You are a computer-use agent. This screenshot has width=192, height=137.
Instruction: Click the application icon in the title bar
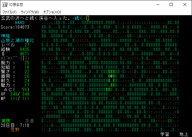point(5,5)
